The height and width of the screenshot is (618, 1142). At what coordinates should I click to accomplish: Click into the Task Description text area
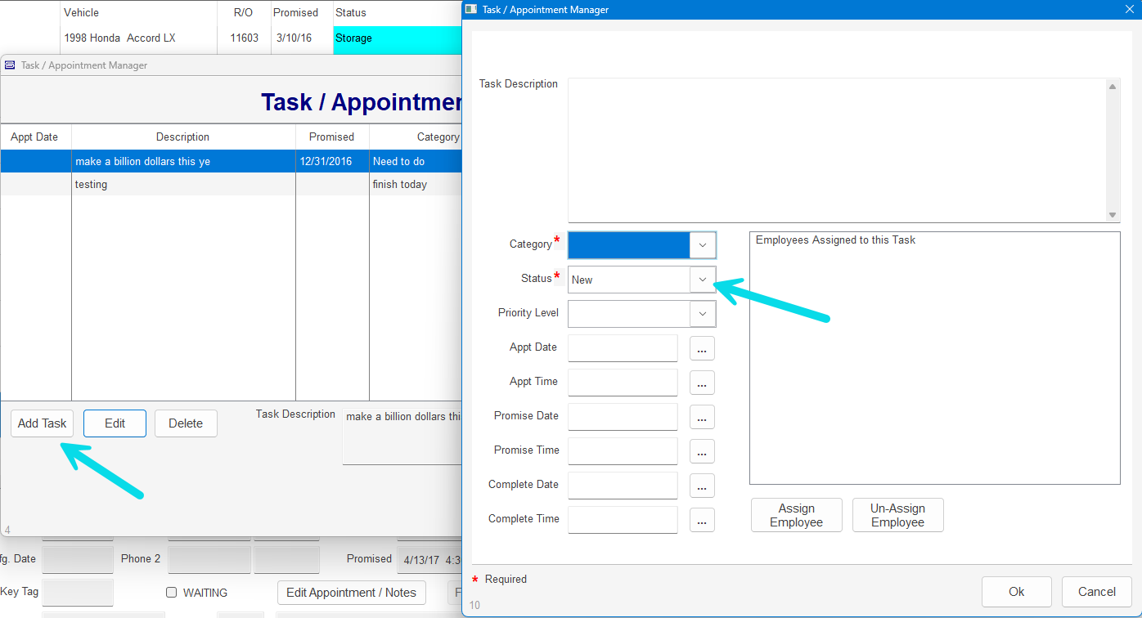click(836, 150)
